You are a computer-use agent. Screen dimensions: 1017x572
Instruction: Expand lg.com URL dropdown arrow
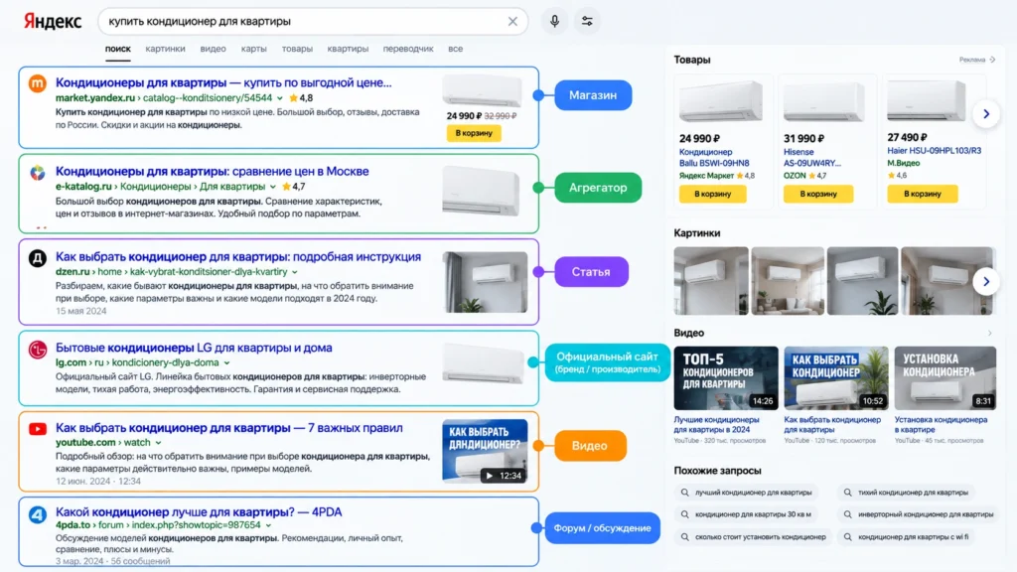coord(226,363)
